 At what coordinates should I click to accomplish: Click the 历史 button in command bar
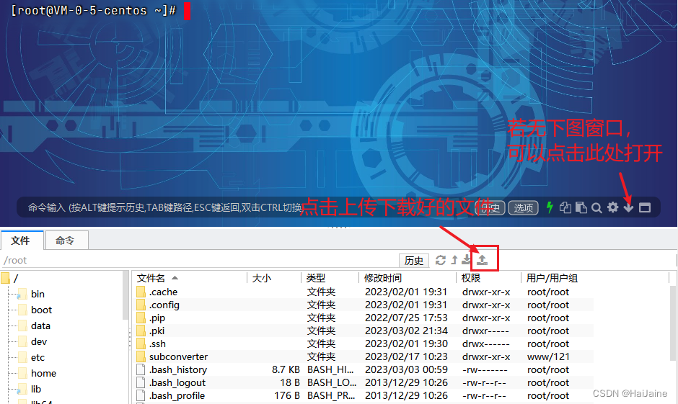(490, 208)
